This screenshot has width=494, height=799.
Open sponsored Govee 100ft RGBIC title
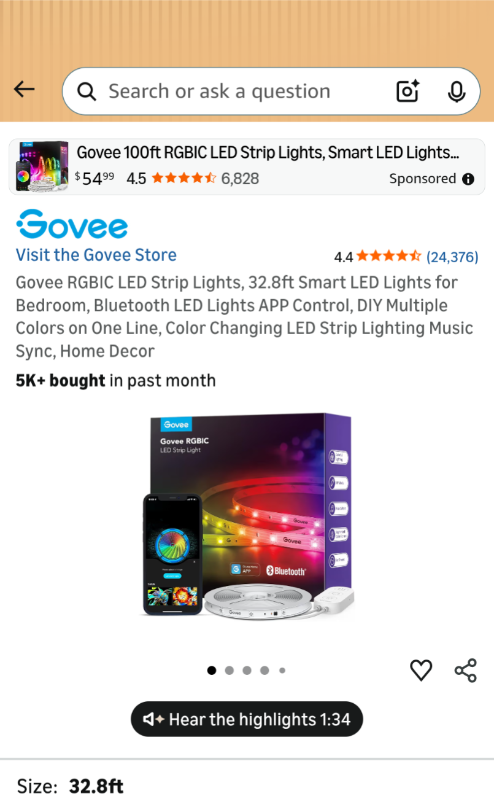pyautogui.click(x=268, y=152)
